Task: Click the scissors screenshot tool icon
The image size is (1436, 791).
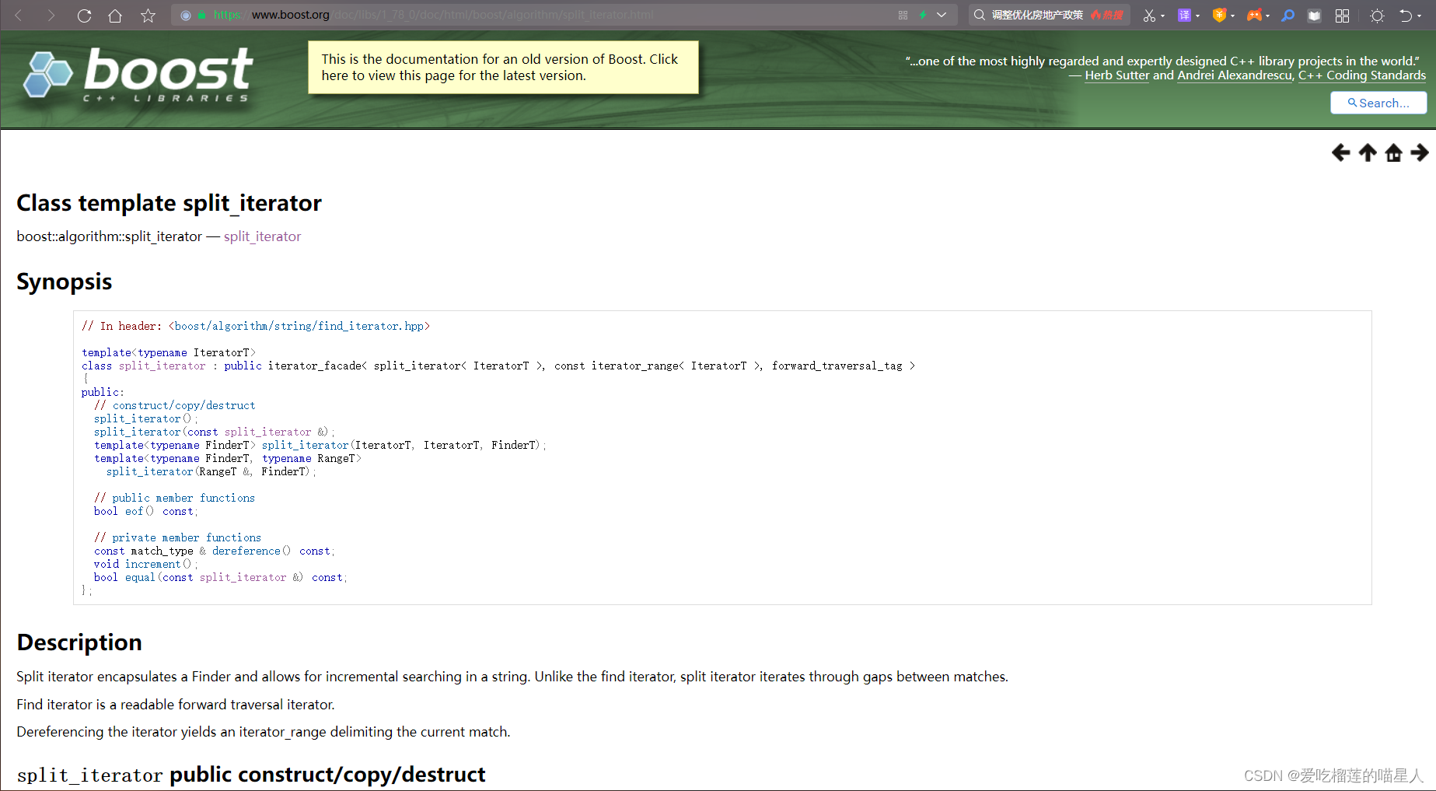Action: point(1149,16)
